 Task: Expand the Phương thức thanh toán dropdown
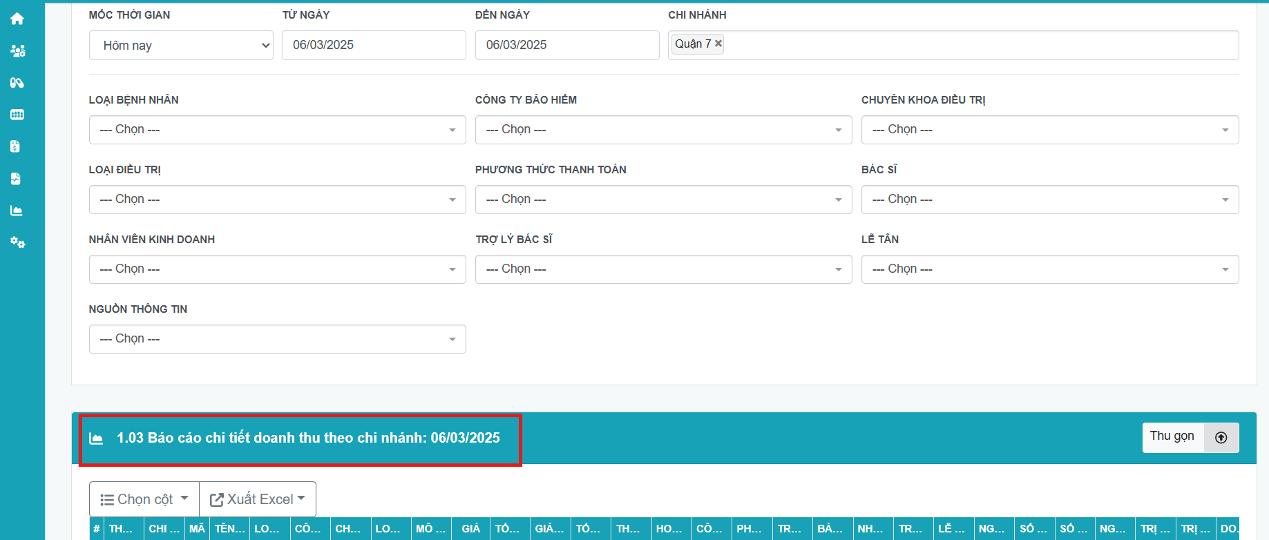tap(663, 200)
